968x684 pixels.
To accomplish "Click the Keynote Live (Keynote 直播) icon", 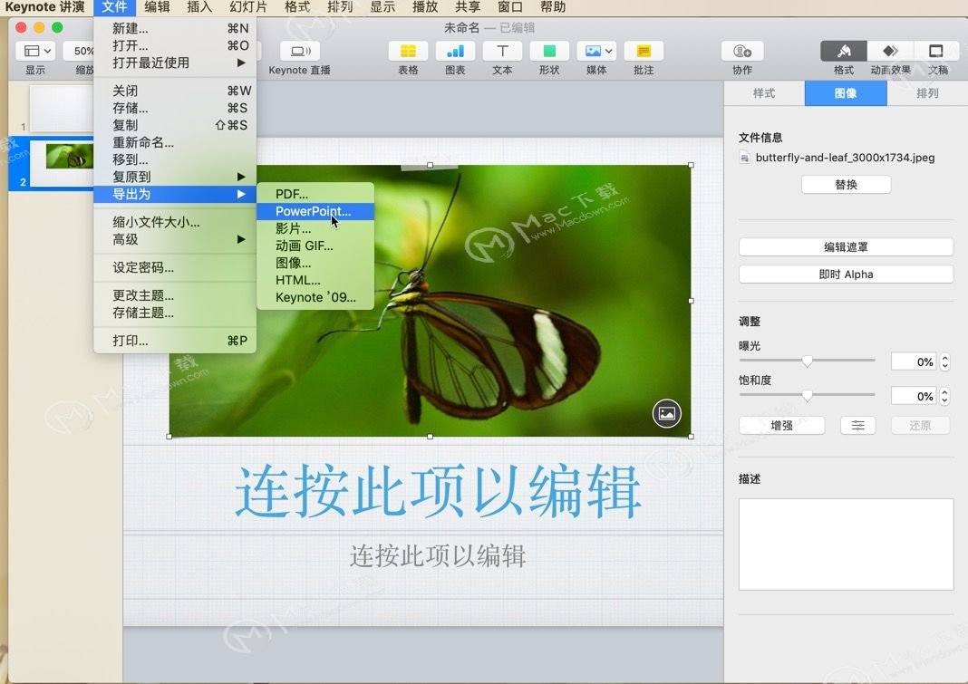I will [299, 52].
